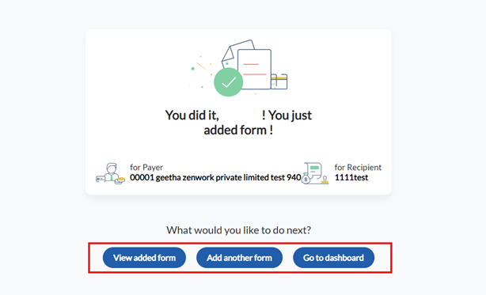Click the 'You did it,' headline text
This screenshot has height=295, width=486.
pyautogui.click(x=192, y=115)
